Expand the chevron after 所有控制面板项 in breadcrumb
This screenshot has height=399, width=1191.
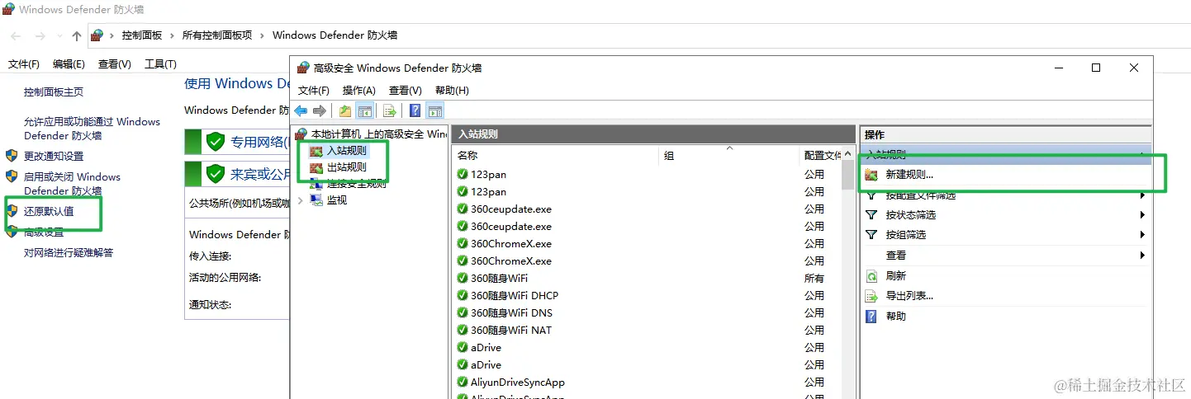[262, 35]
